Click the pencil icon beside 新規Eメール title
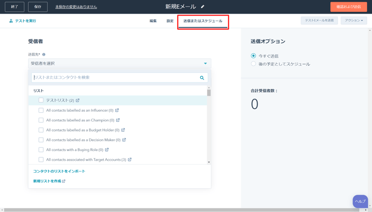Screen dimensions: 372x212 [202, 6]
